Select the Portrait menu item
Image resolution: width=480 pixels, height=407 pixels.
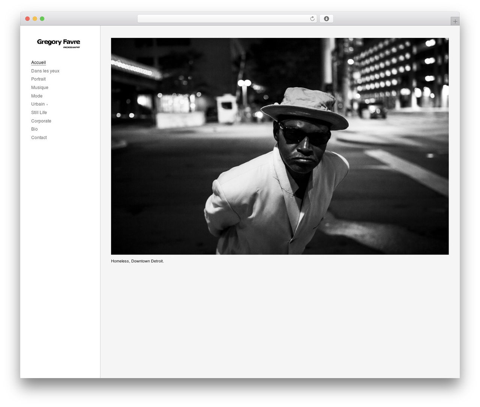click(x=39, y=79)
